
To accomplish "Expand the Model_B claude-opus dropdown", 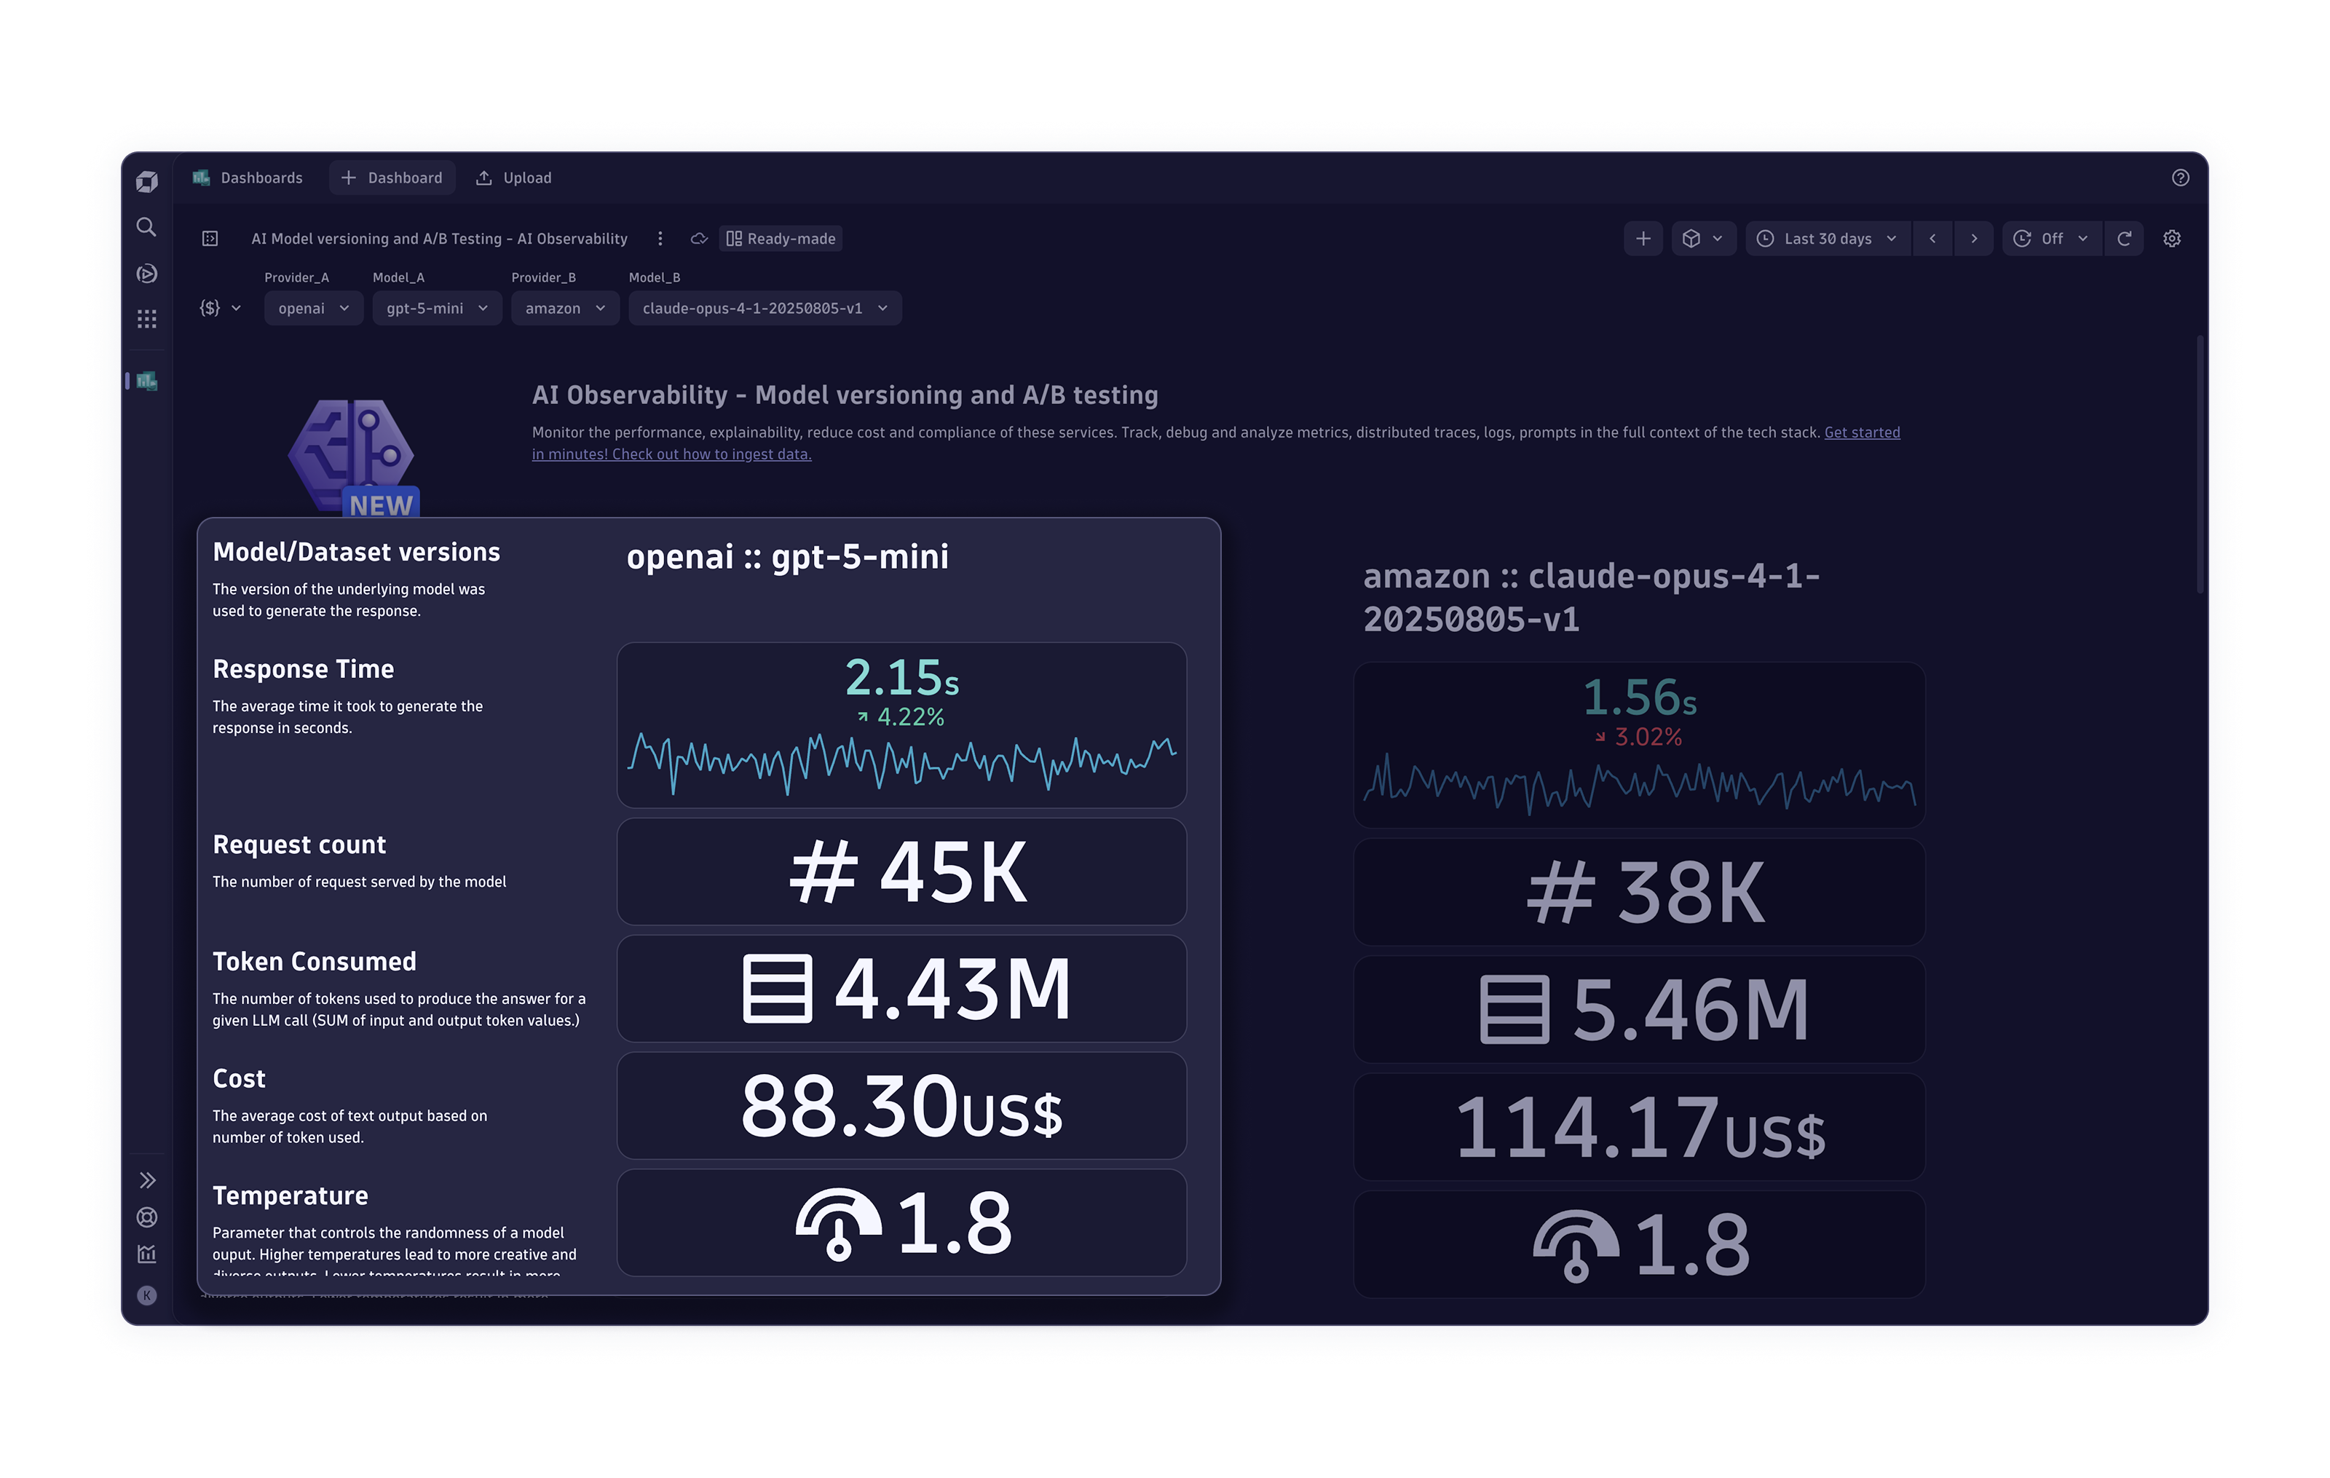I will [x=765, y=309].
